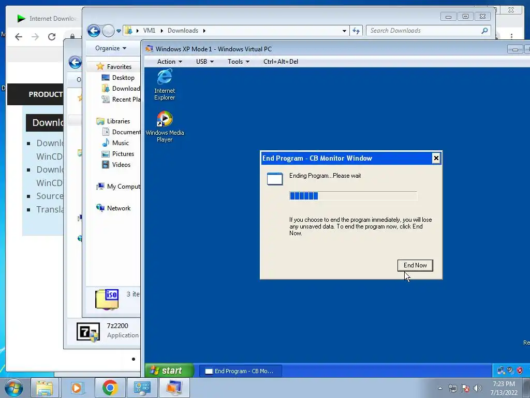Click XP network tray icon

(501, 371)
